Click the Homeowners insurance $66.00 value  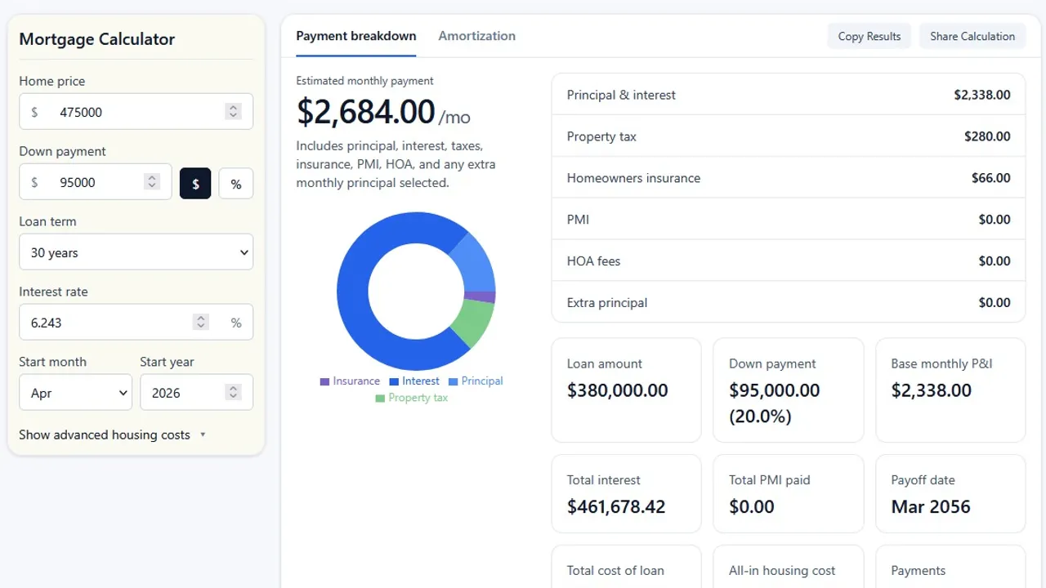[991, 178]
